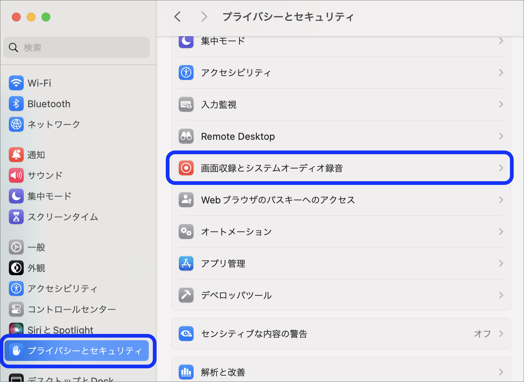The height and width of the screenshot is (382, 524).
Task: Click the main pane アクセシビリティ icon
Action: tap(186, 72)
